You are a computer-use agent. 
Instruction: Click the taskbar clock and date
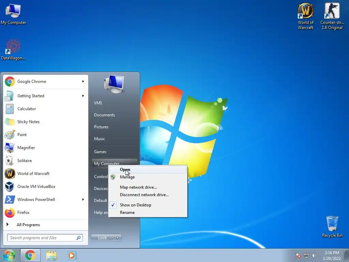click(x=332, y=256)
